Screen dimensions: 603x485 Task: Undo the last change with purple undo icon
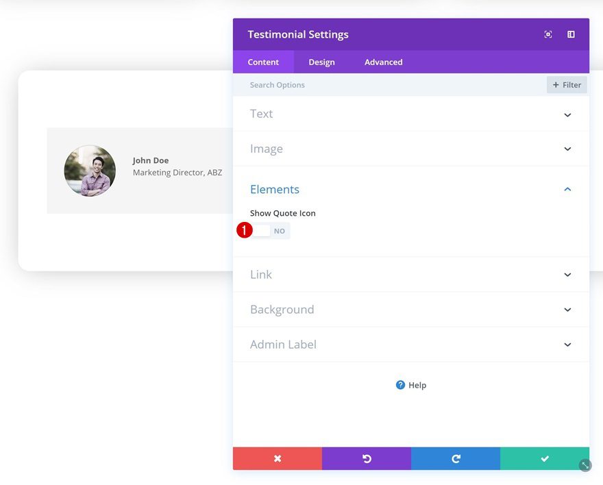click(366, 458)
